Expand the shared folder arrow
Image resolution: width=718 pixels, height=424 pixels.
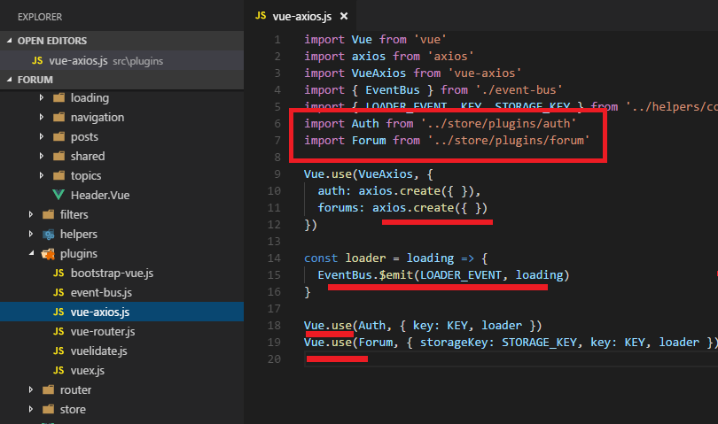pyautogui.click(x=41, y=156)
